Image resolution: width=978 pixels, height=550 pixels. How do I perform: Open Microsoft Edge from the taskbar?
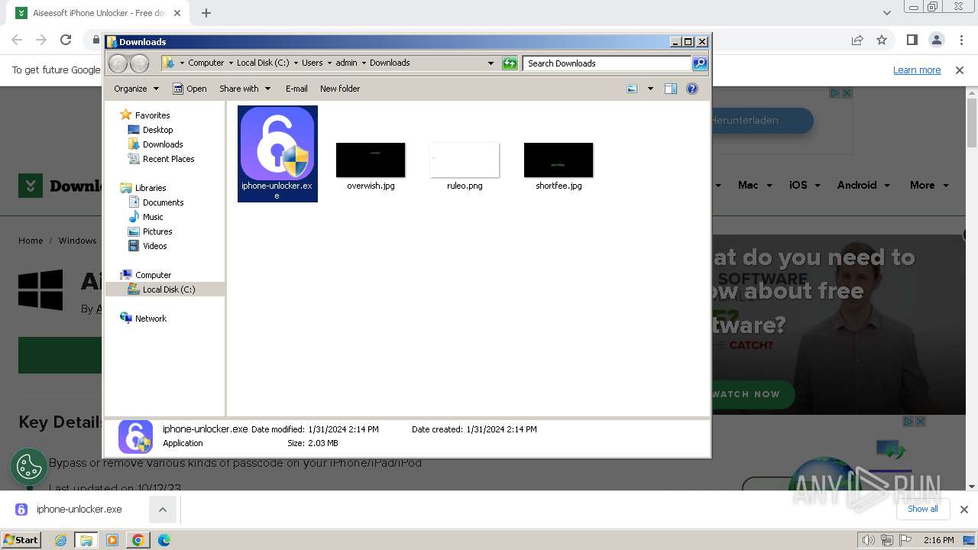pyautogui.click(x=164, y=540)
